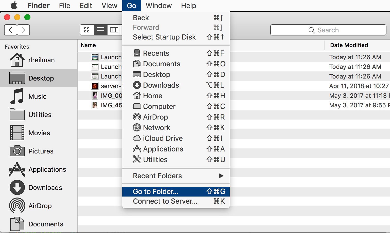Open AirDrop in the sidebar
390x233 pixels.
tap(39, 206)
